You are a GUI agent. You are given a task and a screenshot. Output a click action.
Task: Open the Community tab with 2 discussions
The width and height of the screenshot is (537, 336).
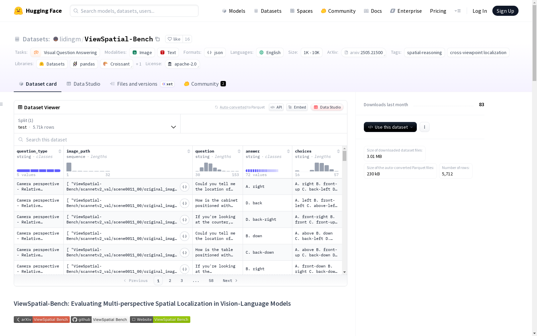click(x=205, y=84)
